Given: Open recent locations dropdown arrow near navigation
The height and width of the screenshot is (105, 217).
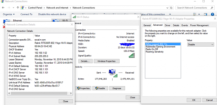Looking at the screenshot, I should click(13, 8).
